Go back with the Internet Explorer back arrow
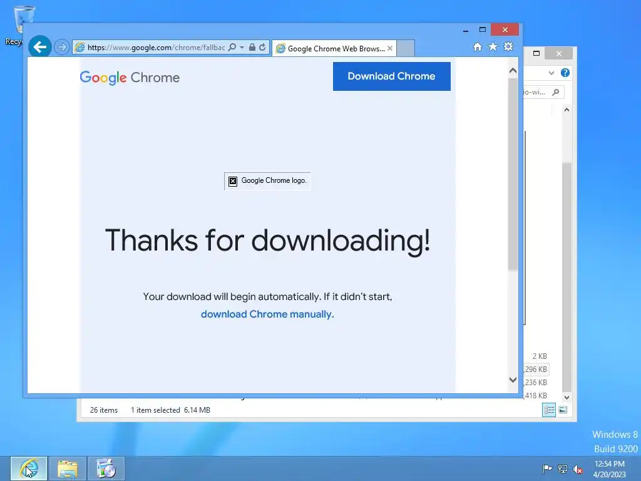Viewport: 641px width, 481px height. tap(39, 47)
